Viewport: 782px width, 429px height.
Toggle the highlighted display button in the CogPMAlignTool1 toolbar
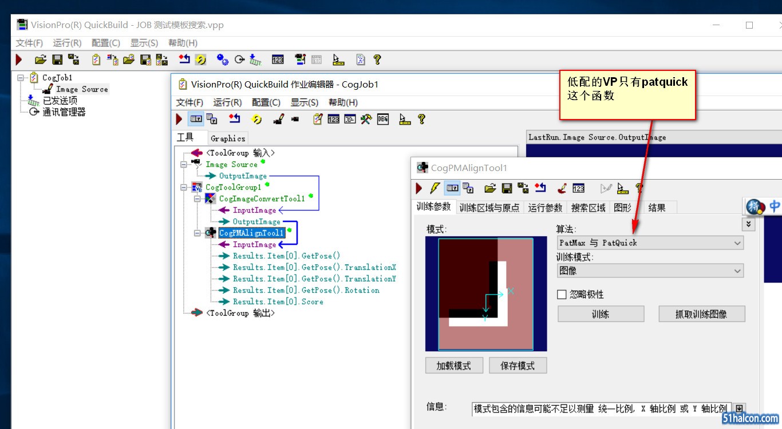tap(452, 188)
